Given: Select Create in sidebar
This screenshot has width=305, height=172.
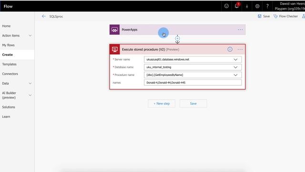Looking at the screenshot, I should [8, 54].
